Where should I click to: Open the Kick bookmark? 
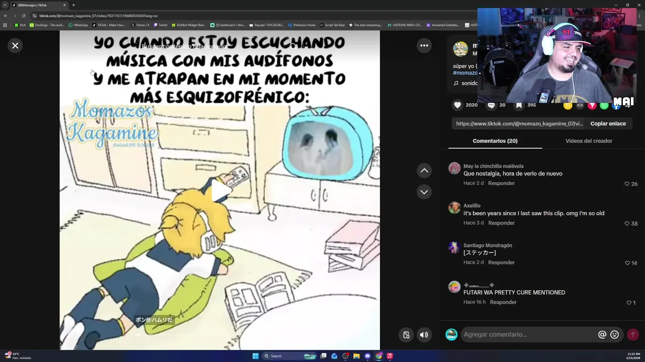[20, 25]
